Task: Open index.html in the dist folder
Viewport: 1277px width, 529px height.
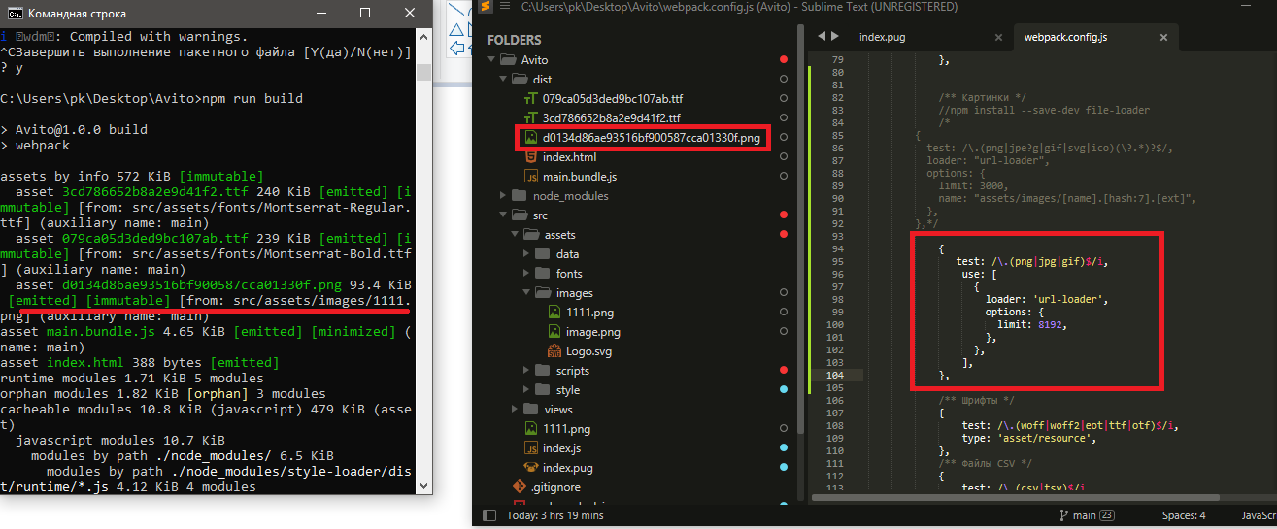Action: point(569,157)
